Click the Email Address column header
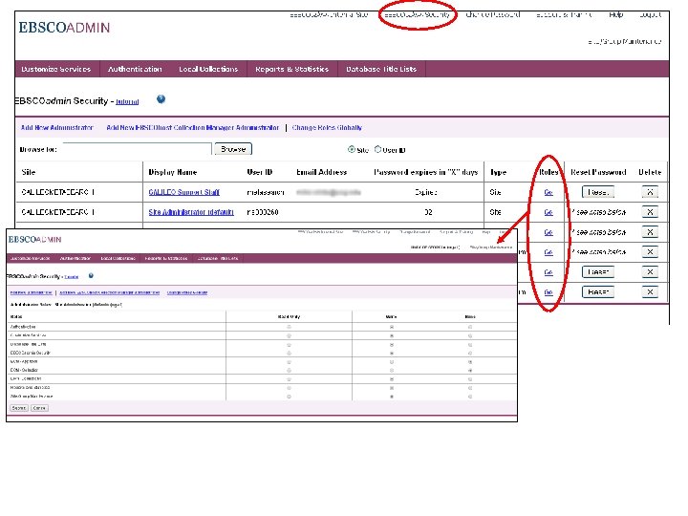The height and width of the screenshot is (516, 688). (x=322, y=172)
